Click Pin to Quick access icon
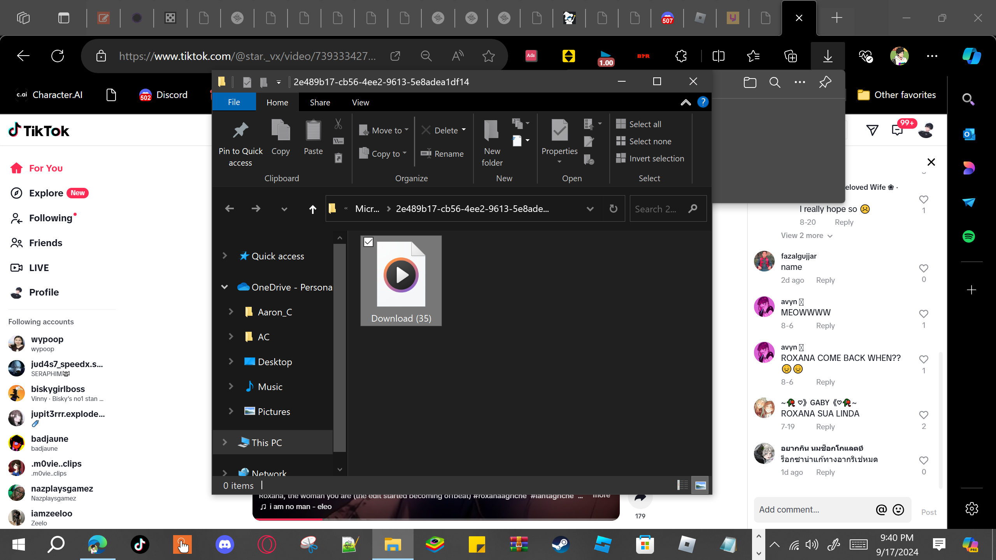Viewport: 996px width, 560px height. (x=240, y=131)
